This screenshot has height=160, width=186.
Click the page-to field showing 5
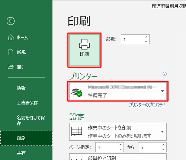click(x=152, y=147)
